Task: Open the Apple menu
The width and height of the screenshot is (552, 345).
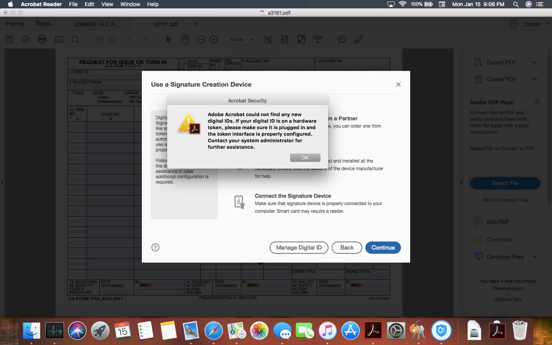Action: point(10,4)
